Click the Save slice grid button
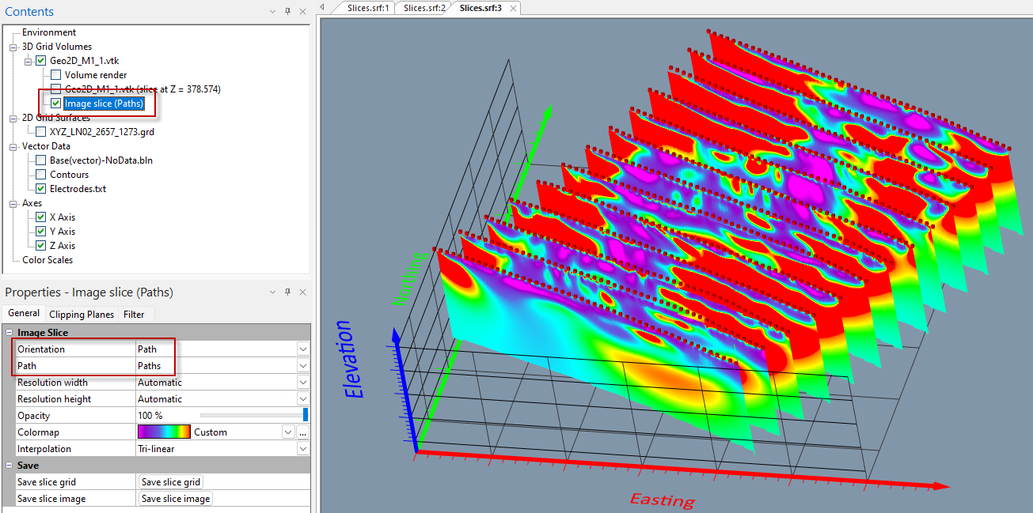The height and width of the screenshot is (513, 1033). (x=170, y=482)
